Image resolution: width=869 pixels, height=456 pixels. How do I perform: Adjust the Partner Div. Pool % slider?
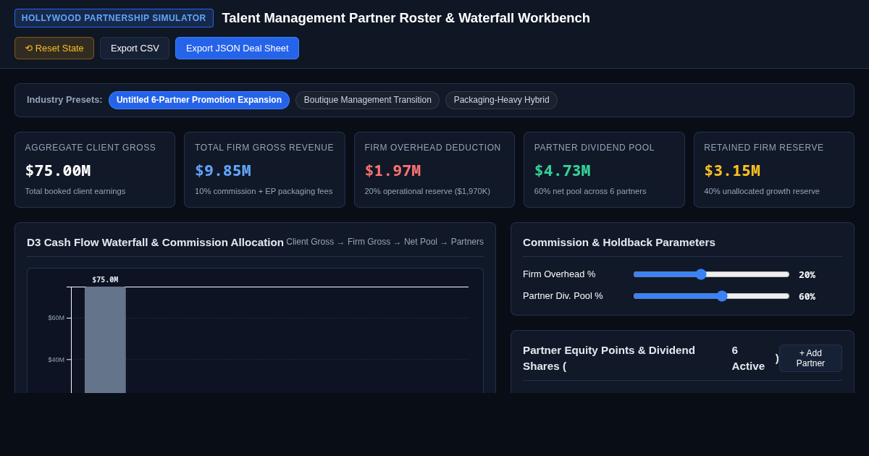pyautogui.click(x=711, y=296)
